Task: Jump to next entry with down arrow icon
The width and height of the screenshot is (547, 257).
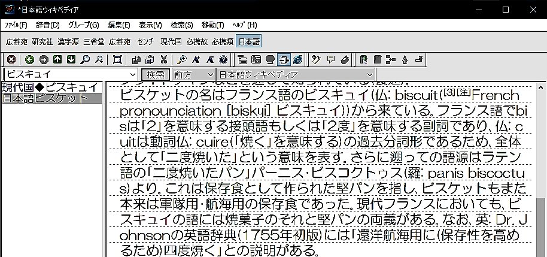Action: (71, 60)
